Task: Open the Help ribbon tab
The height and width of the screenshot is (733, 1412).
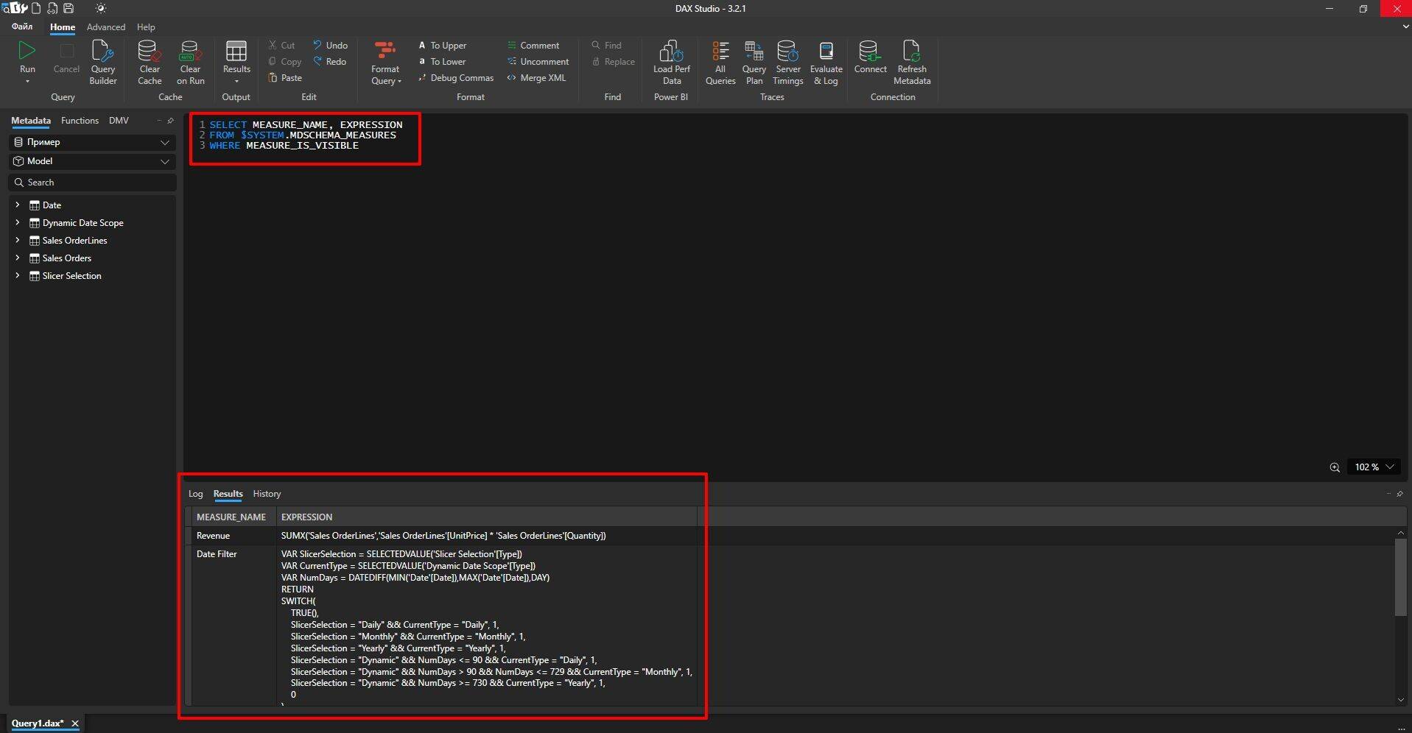Action: tap(146, 27)
